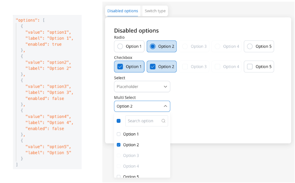Open the Select Placeholder dropdown
295x183 pixels.
(x=142, y=87)
